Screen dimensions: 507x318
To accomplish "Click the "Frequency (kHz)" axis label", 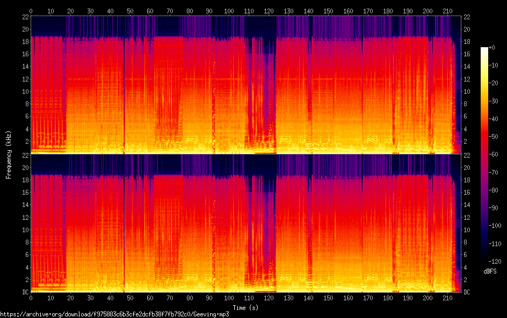I will click(9, 154).
